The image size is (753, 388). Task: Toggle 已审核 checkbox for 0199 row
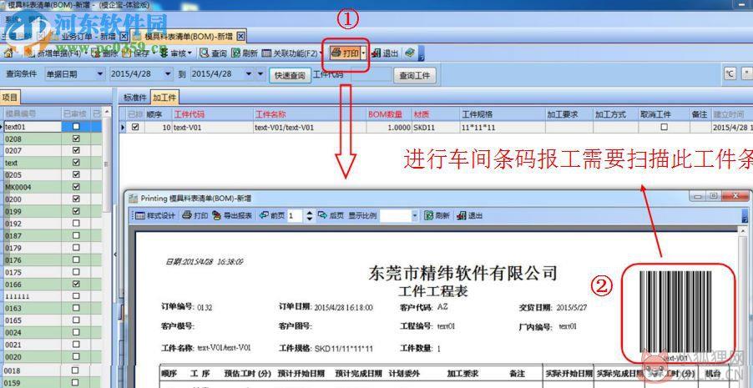coord(76,211)
